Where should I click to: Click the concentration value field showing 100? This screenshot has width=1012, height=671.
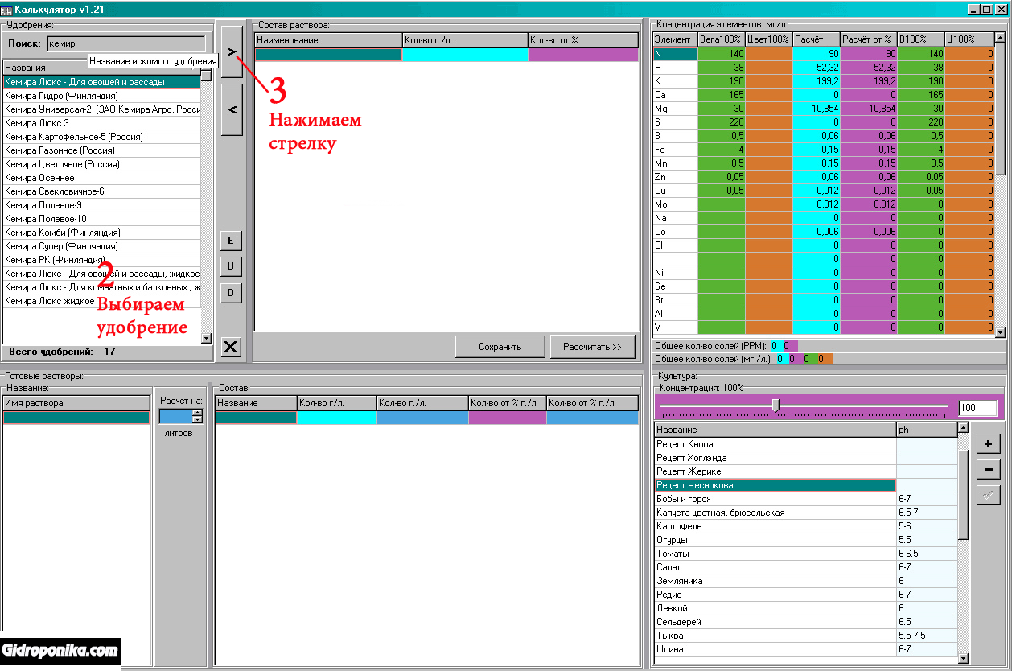pos(977,408)
